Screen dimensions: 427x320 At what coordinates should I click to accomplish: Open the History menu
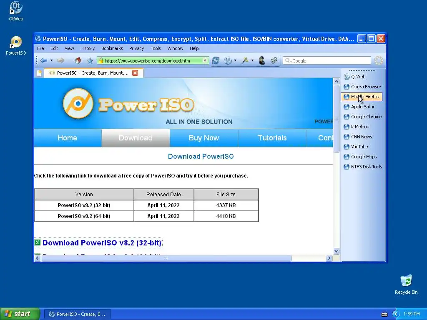point(88,48)
